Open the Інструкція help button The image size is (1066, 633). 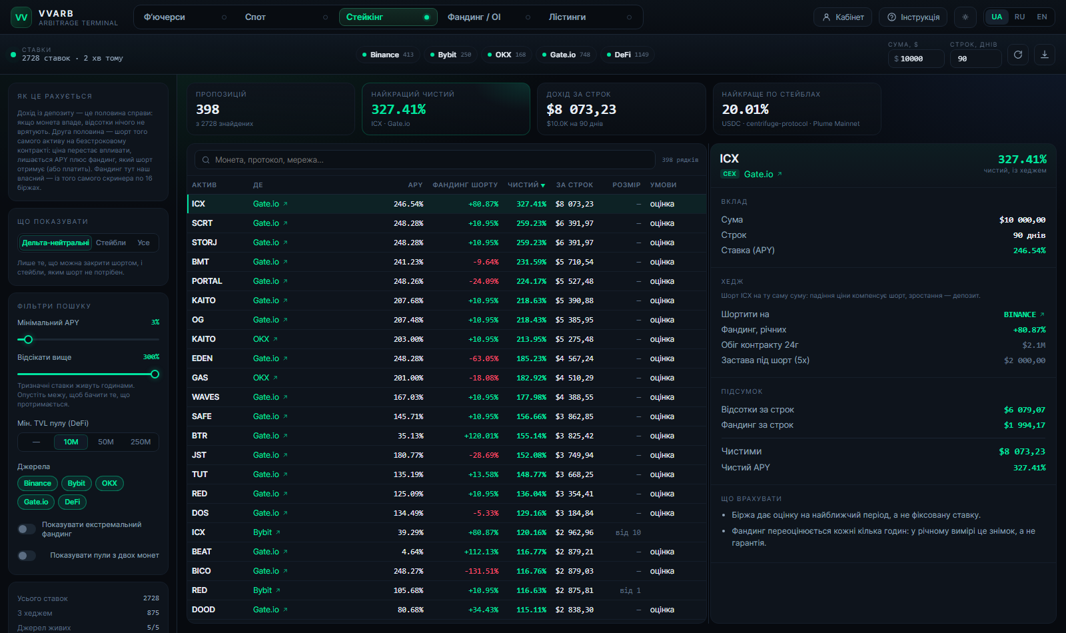(913, 17)
